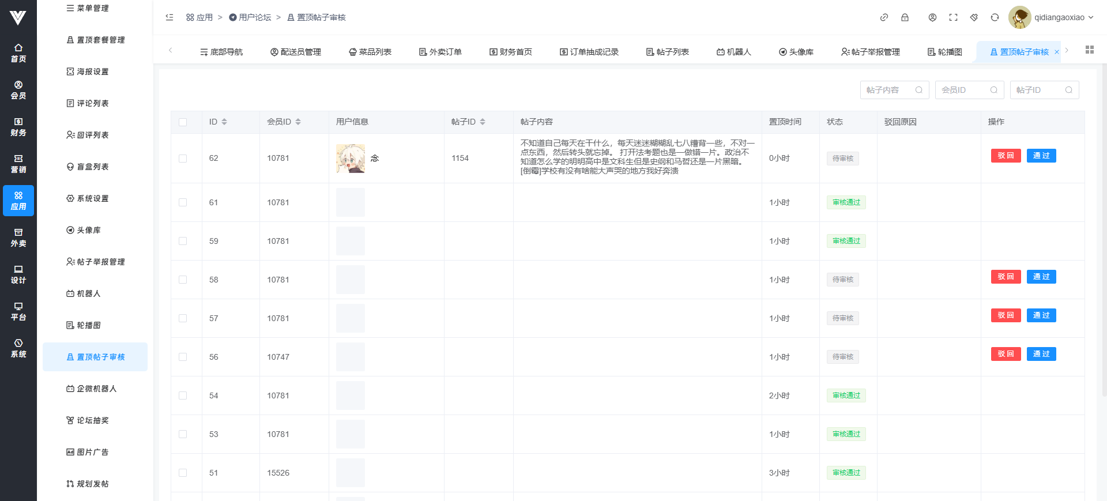1107x501 pixels.
Task: Switch to the 帖子列表 tab
Action: pyautogui.click(x=667, y=52)
